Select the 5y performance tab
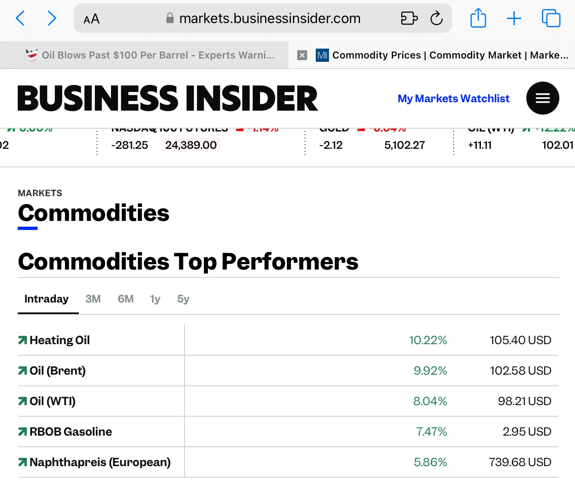The width and height of the screenshot is (575, 495). (183, 299)
